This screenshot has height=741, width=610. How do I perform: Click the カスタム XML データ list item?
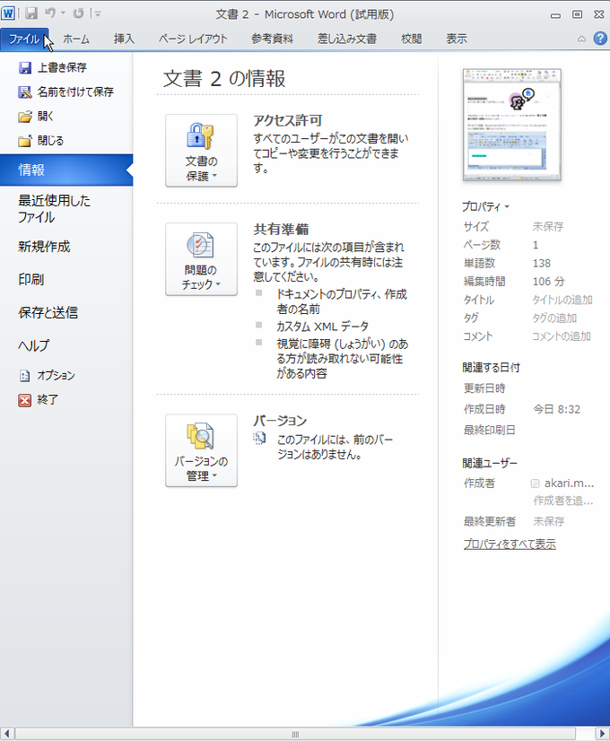click(322, 327)
